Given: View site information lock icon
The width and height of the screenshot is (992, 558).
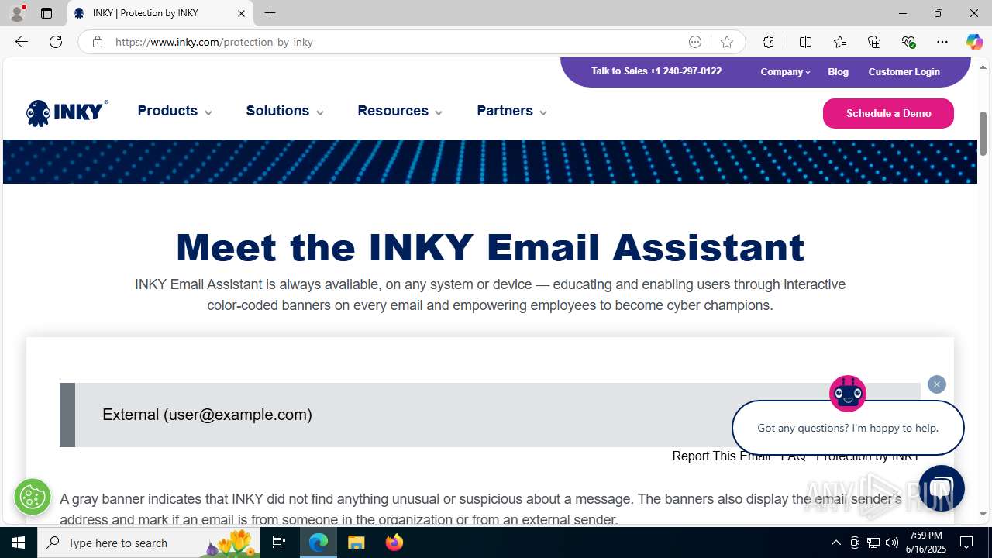Looking at the screenshot, I should (x=97, y=42).
